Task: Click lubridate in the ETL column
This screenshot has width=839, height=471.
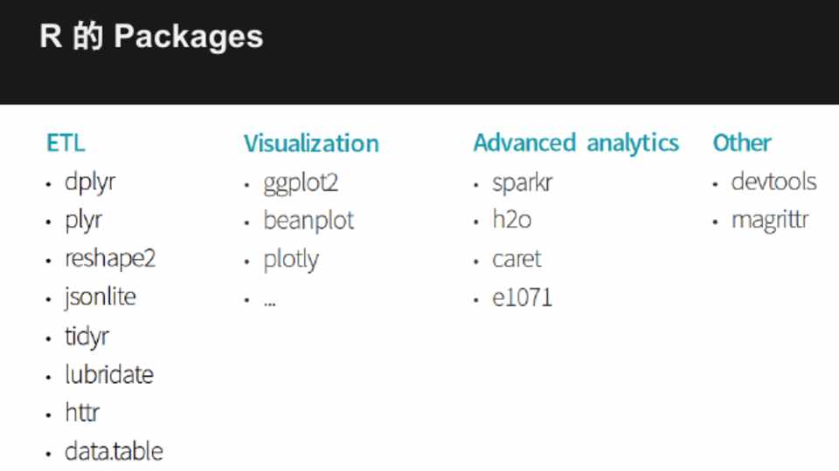Action: [x=109, y=374]
